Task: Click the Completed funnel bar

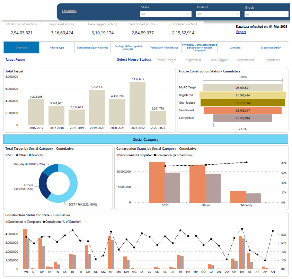Action: pos(242,118)
